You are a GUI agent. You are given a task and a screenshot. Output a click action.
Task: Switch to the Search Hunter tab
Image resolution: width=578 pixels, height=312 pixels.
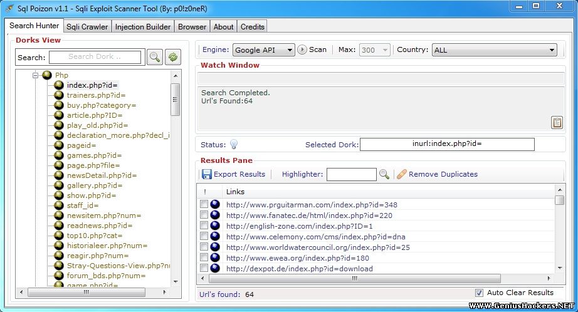(34, 26)
